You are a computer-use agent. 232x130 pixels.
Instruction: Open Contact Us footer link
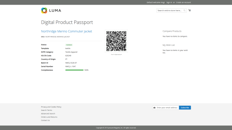[45, 120]
